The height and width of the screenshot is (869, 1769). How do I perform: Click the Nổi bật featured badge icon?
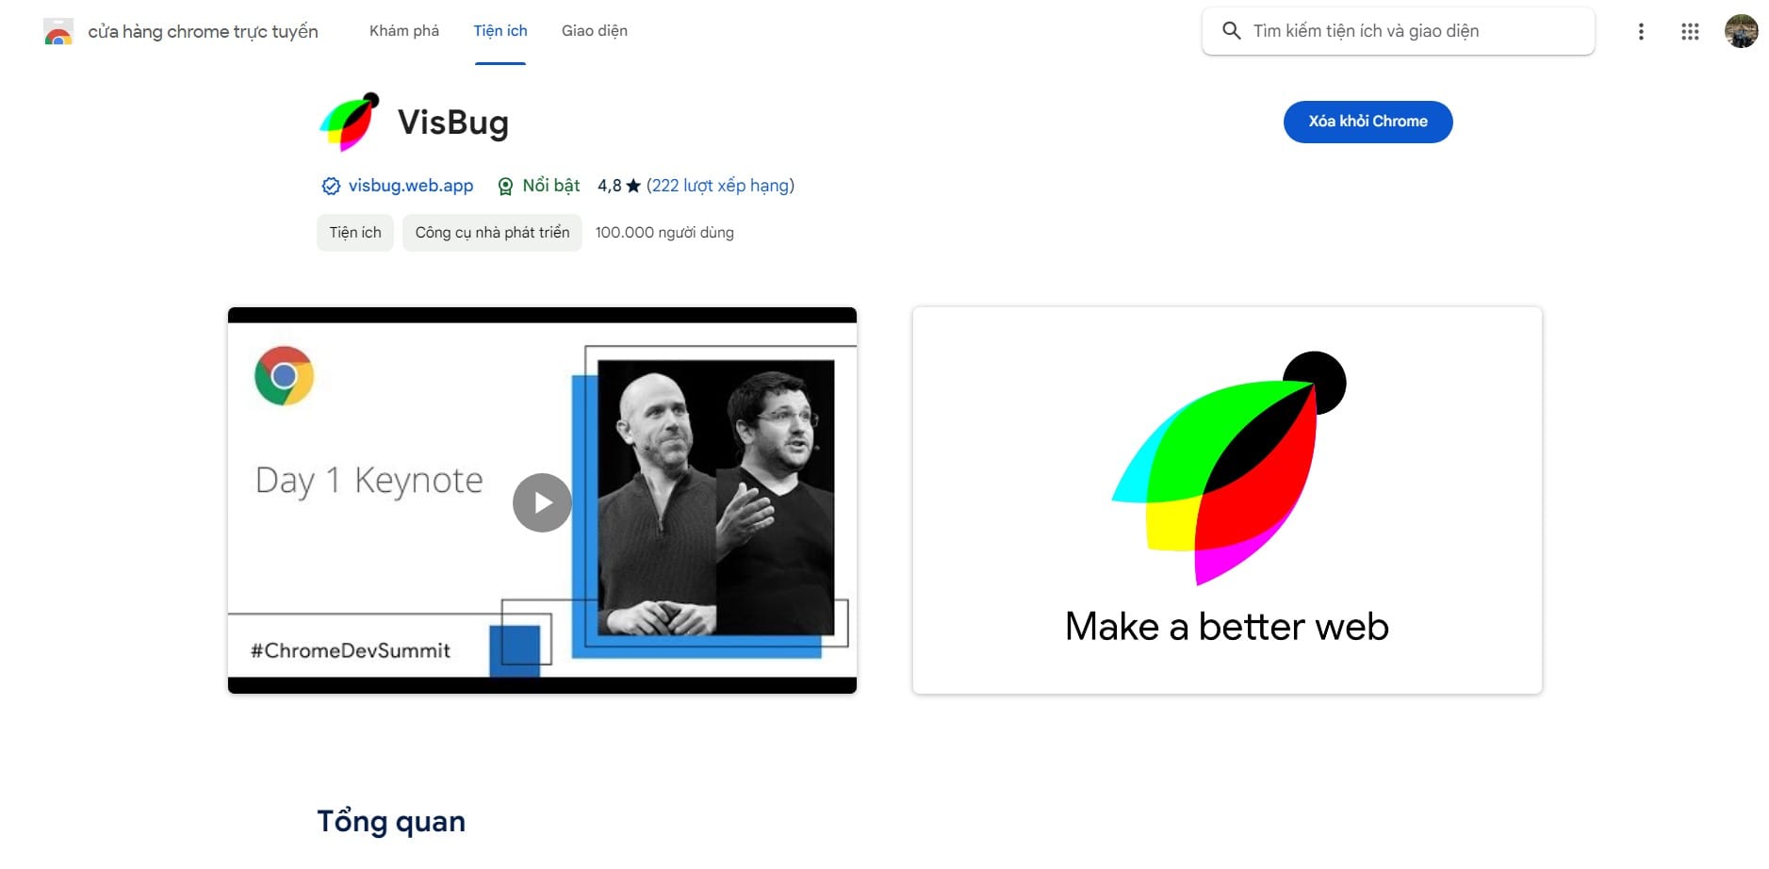pos(505,187)
